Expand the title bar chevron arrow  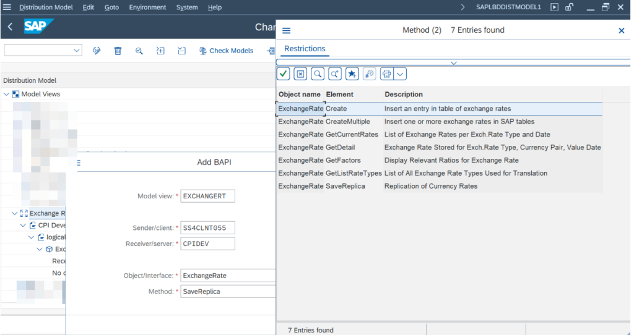[x=463, y=7]
